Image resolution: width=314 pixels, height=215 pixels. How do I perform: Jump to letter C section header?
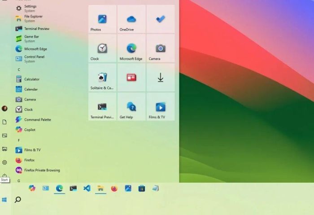(19, 70)
